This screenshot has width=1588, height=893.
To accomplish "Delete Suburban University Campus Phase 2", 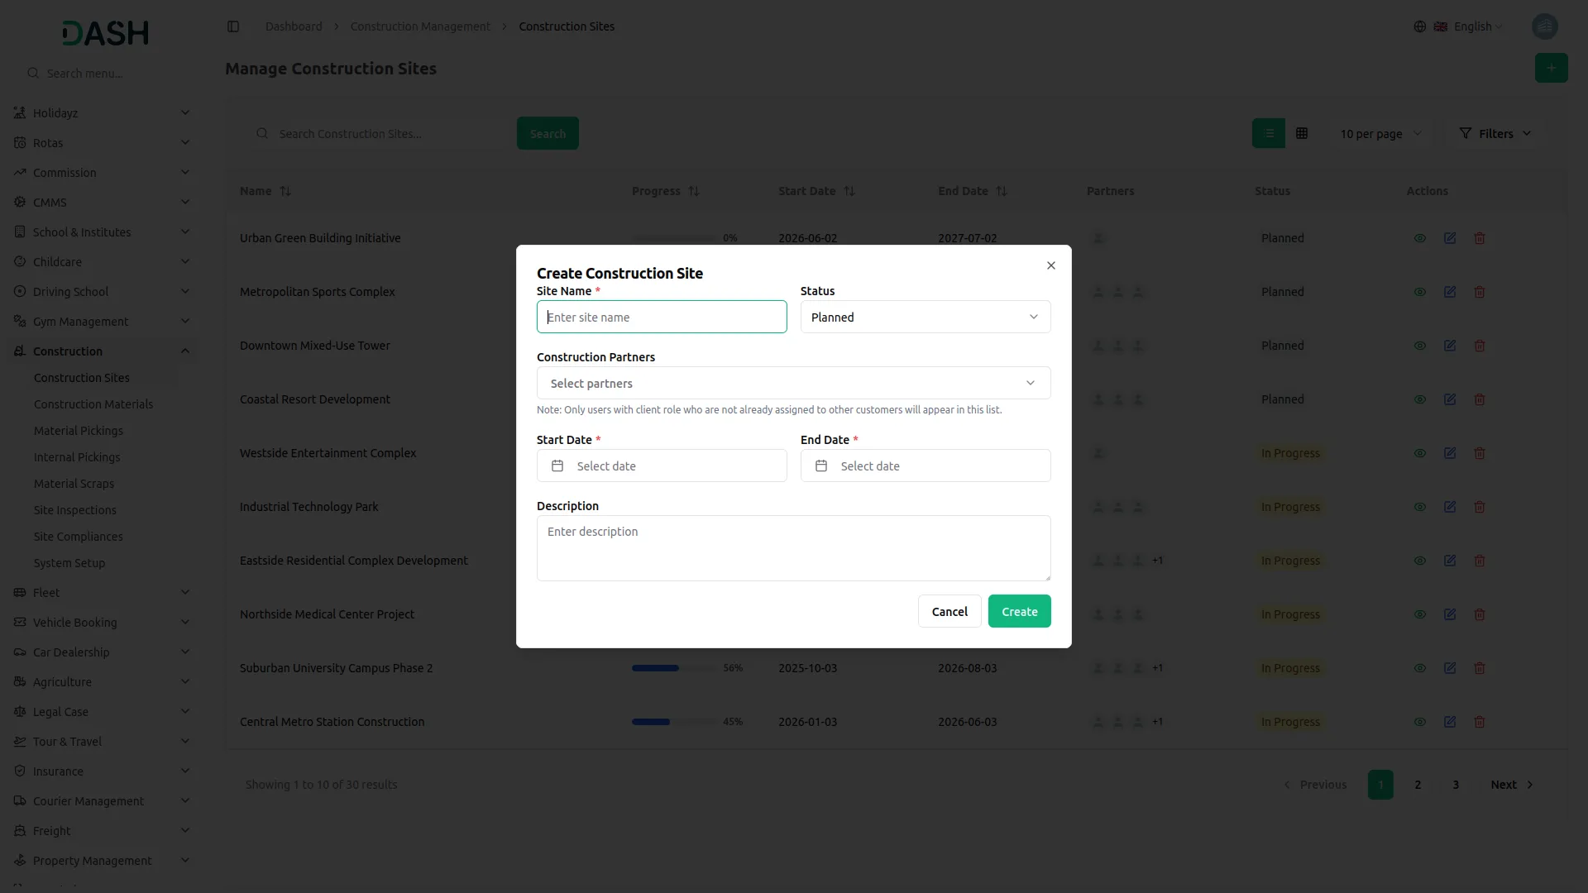I will (1480, 668).
